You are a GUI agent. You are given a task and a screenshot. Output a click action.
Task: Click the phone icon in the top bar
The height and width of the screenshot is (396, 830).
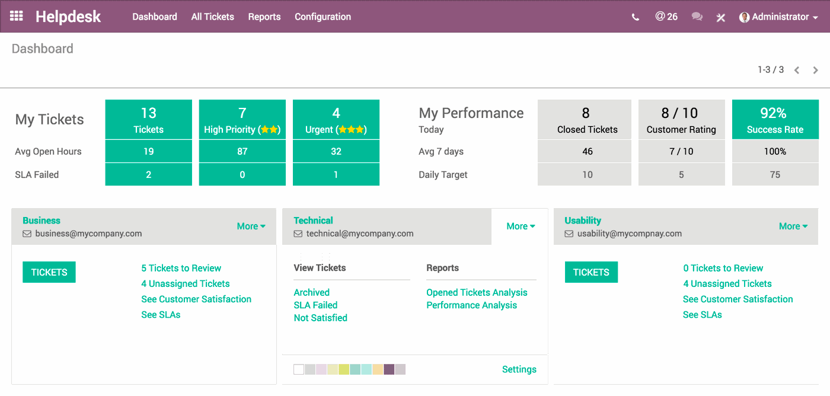[x=635, y=17]
